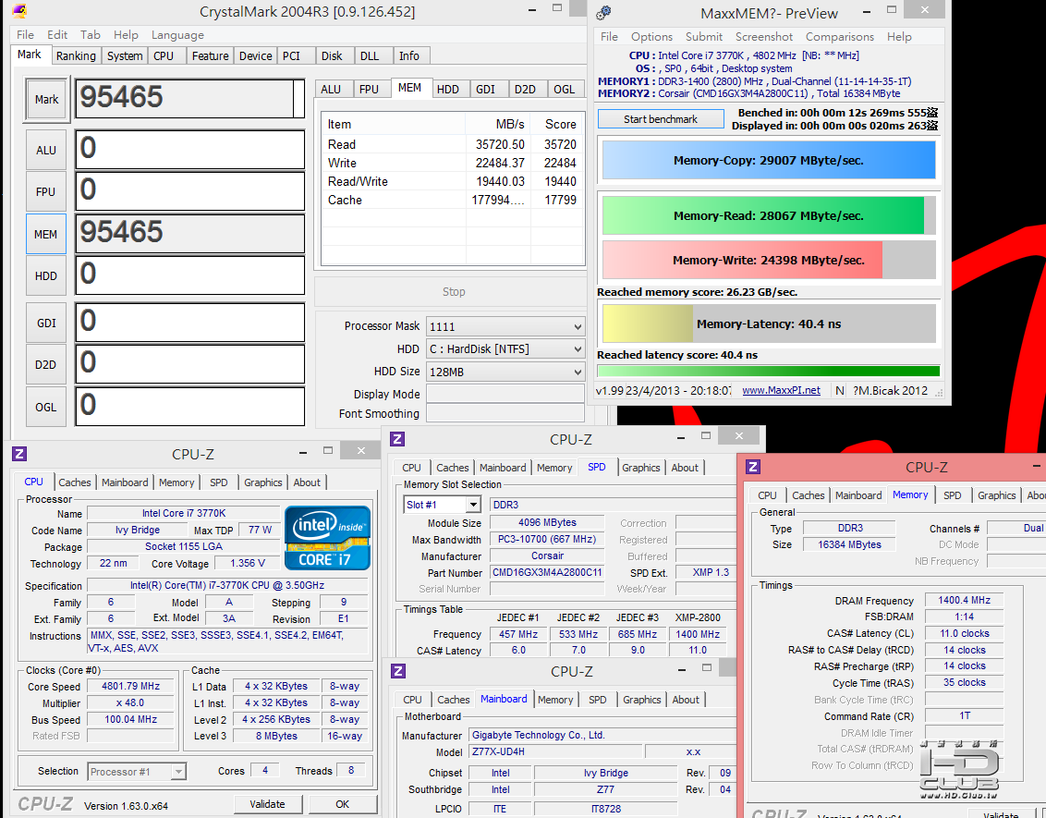1046x818 pixels.
Task: Click the CPU-Z icon in the red Memory window
Action: (x=753, y=468)
